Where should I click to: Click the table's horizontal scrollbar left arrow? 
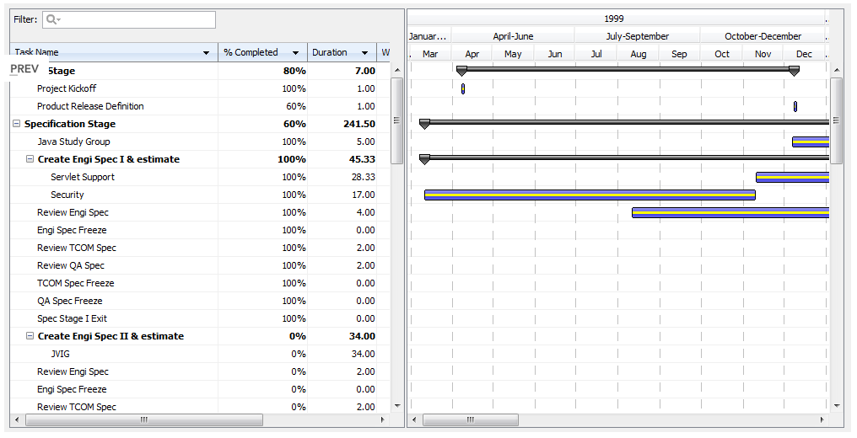click(16, 419)
